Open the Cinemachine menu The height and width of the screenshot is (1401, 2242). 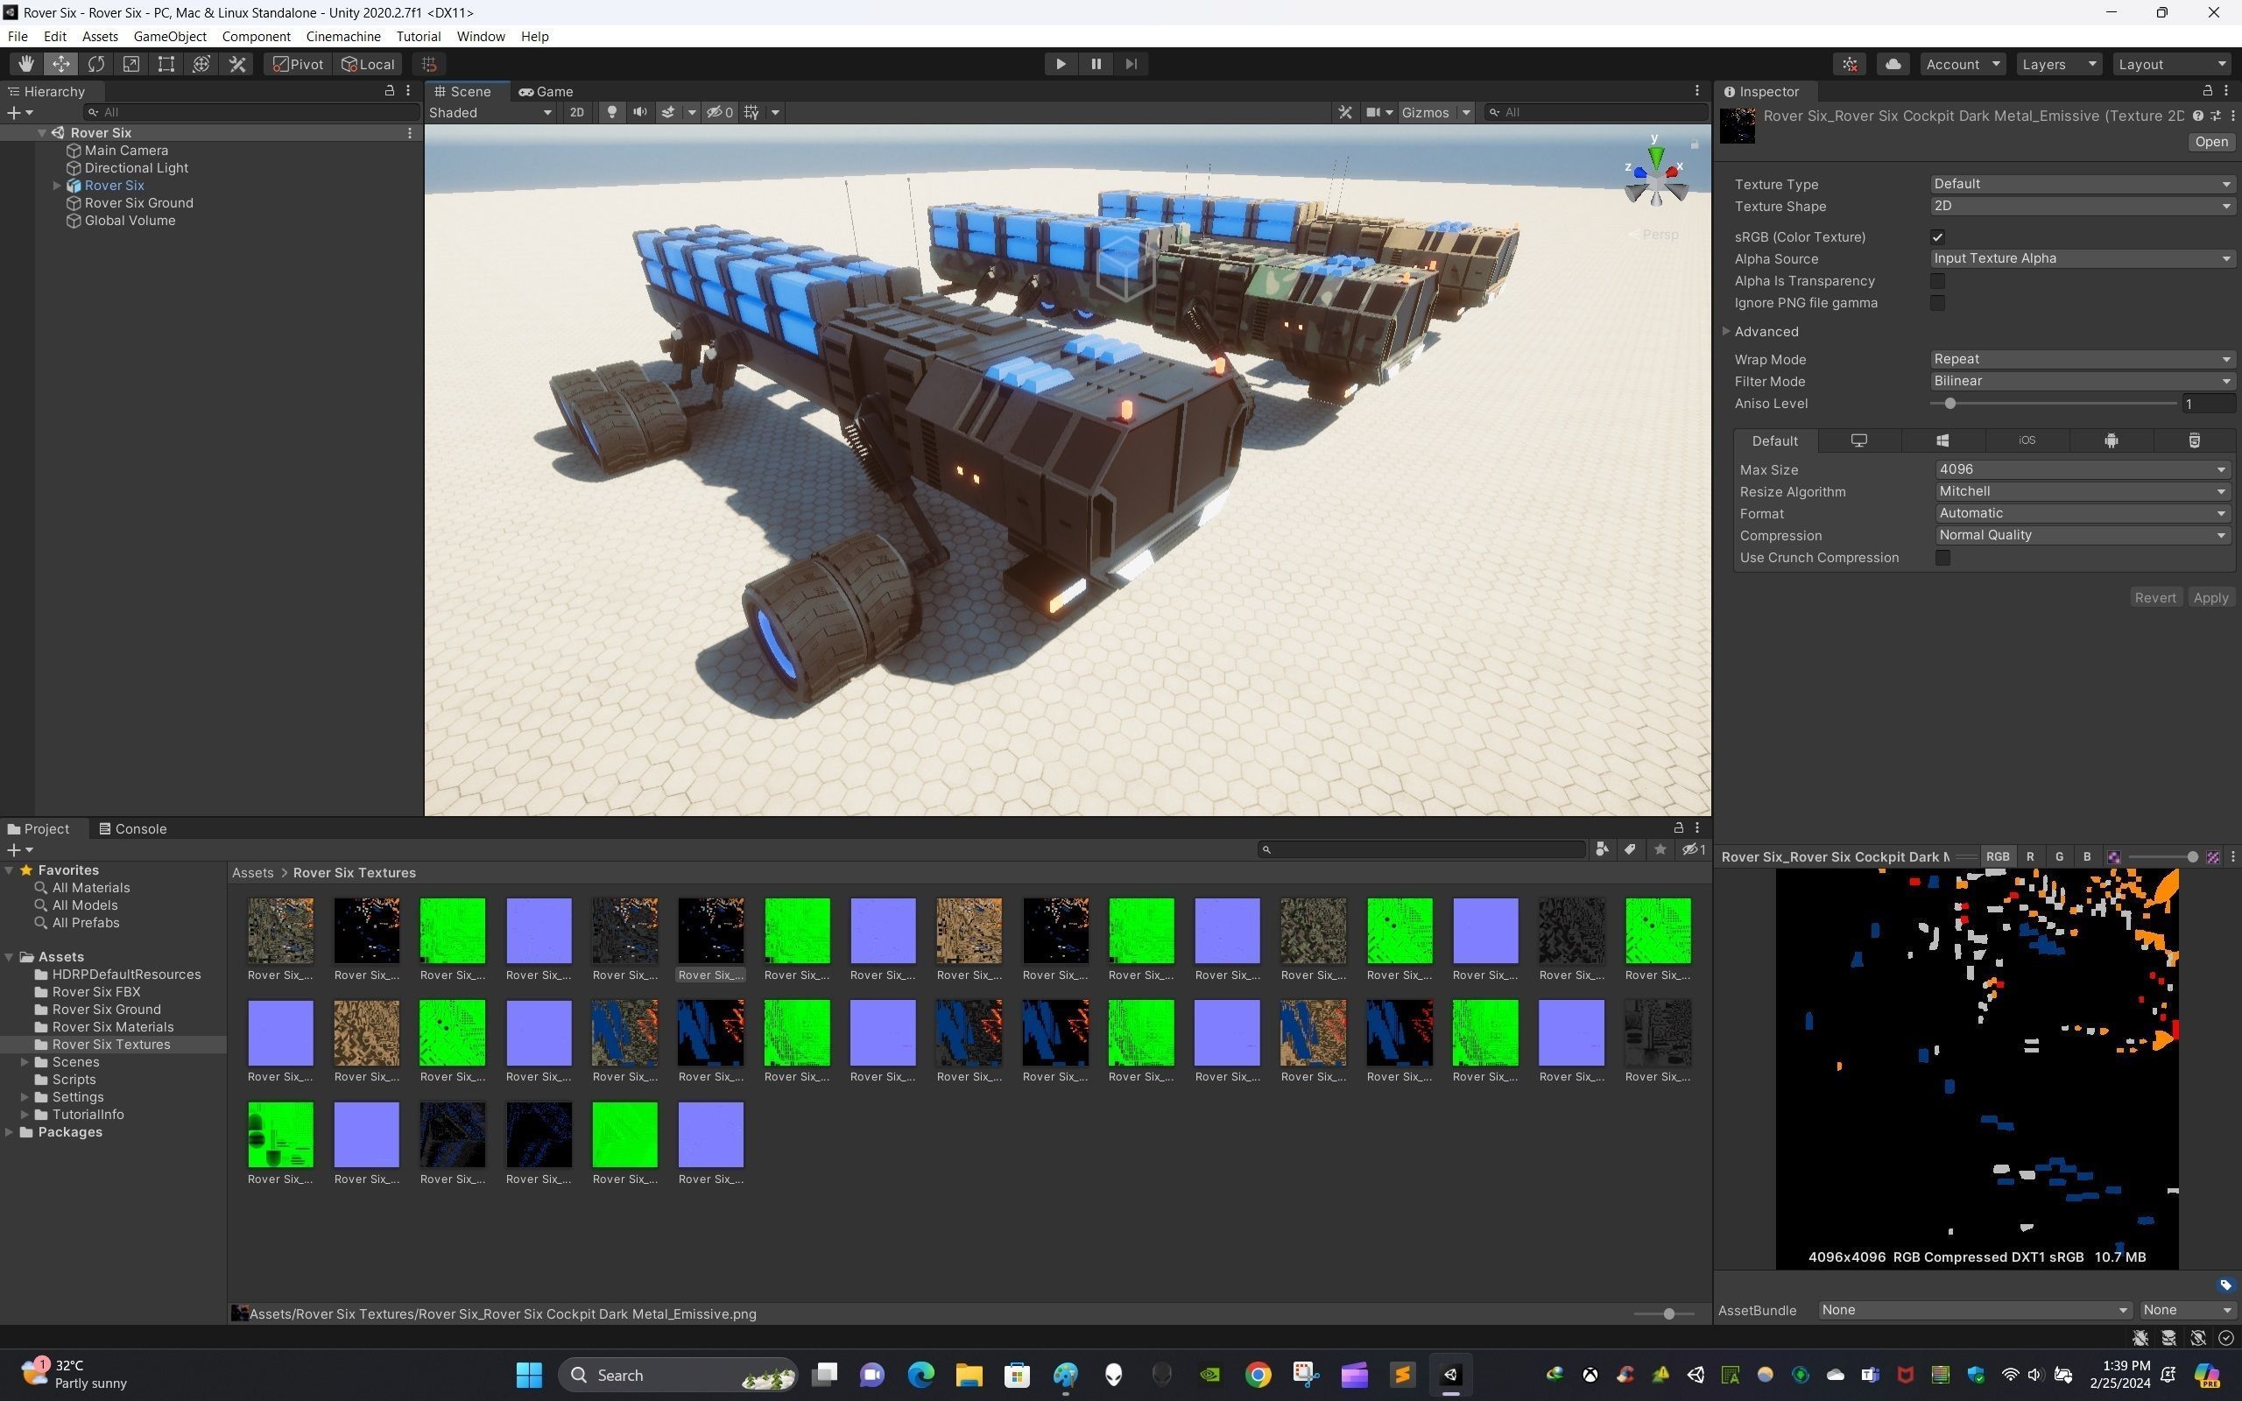(342, 36)
